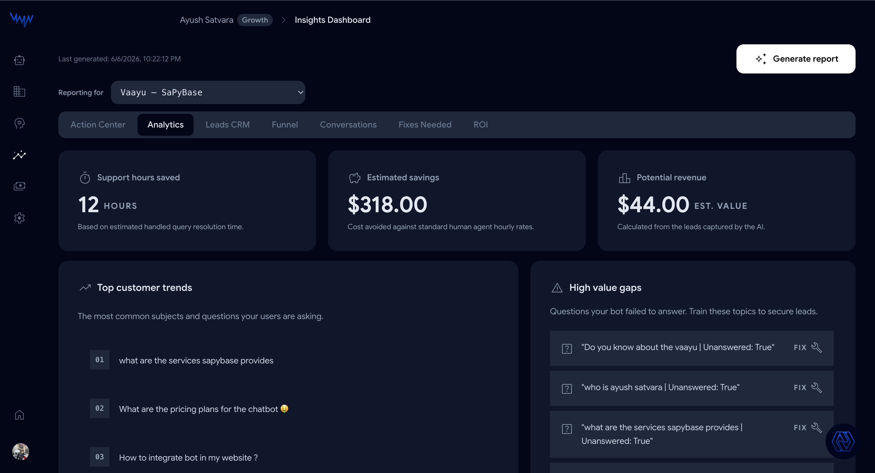
Task: Click the Ayush Satvara breadcrumb link
Action: tap(207, 20)
